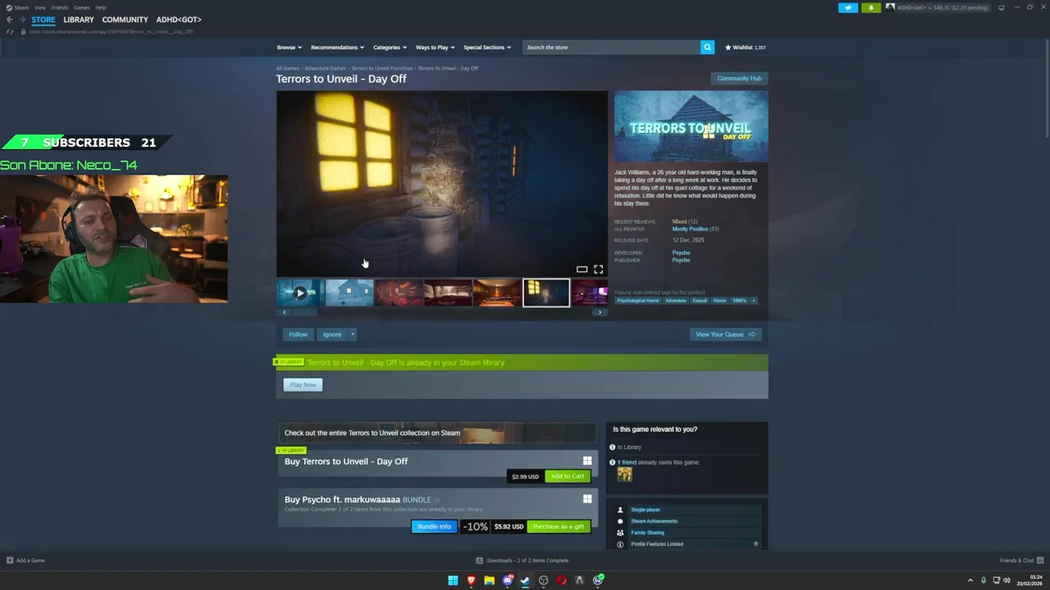Follow this game
1050x590 pixels.
tap(298, 334)
